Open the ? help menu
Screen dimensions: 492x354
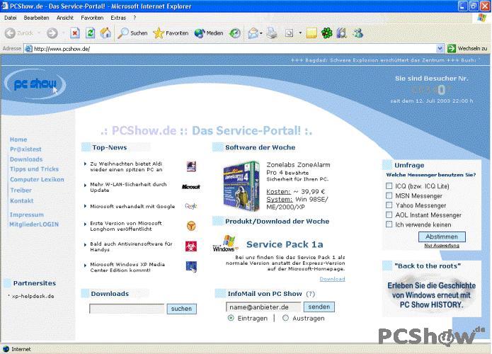pos(135,18)
